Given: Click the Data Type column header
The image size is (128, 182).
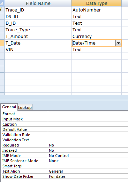Looking at the screenshot, I should tap(97, 3).
